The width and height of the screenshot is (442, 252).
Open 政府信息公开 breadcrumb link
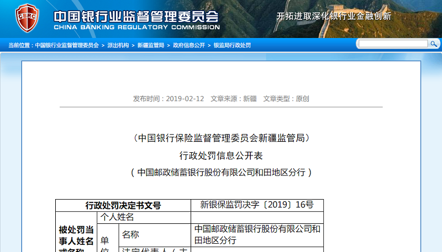tap(188, 45)
